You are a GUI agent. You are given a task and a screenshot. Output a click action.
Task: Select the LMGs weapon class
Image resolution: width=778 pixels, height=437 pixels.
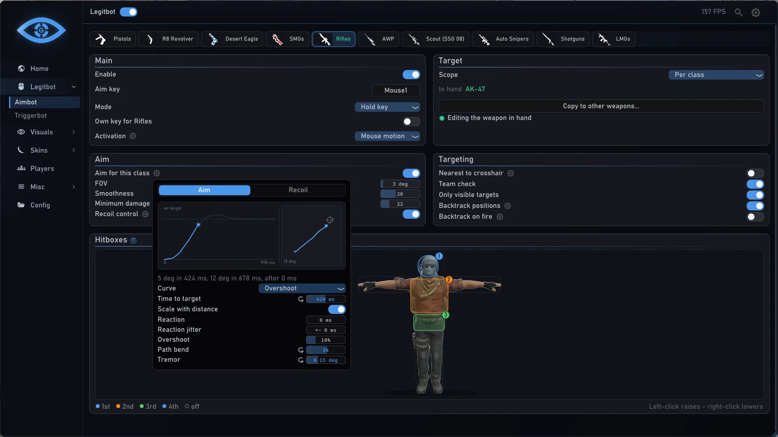[x=614, y=39]
